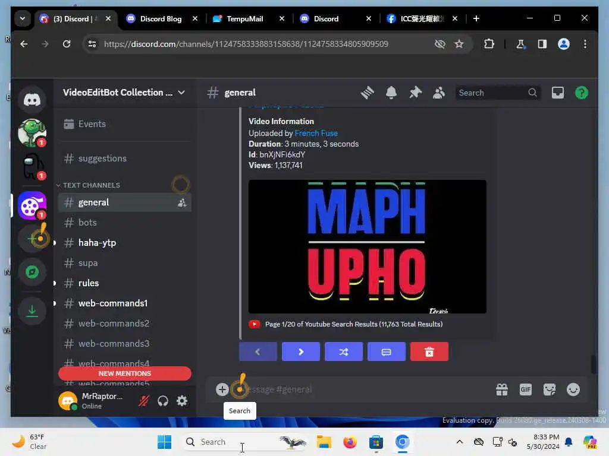Show pinned messages pin icon
Screen dimensions: 609x456
coord(415,93)
